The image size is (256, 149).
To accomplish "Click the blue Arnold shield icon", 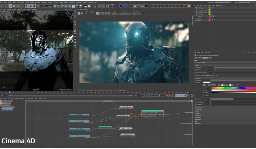I will point(121,6).
